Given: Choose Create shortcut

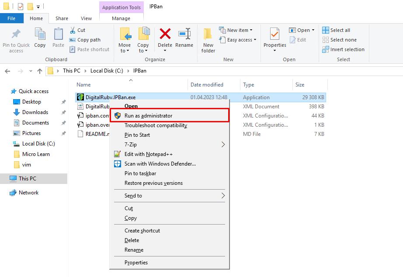Looking at the screenshot, I should [169, 231].
